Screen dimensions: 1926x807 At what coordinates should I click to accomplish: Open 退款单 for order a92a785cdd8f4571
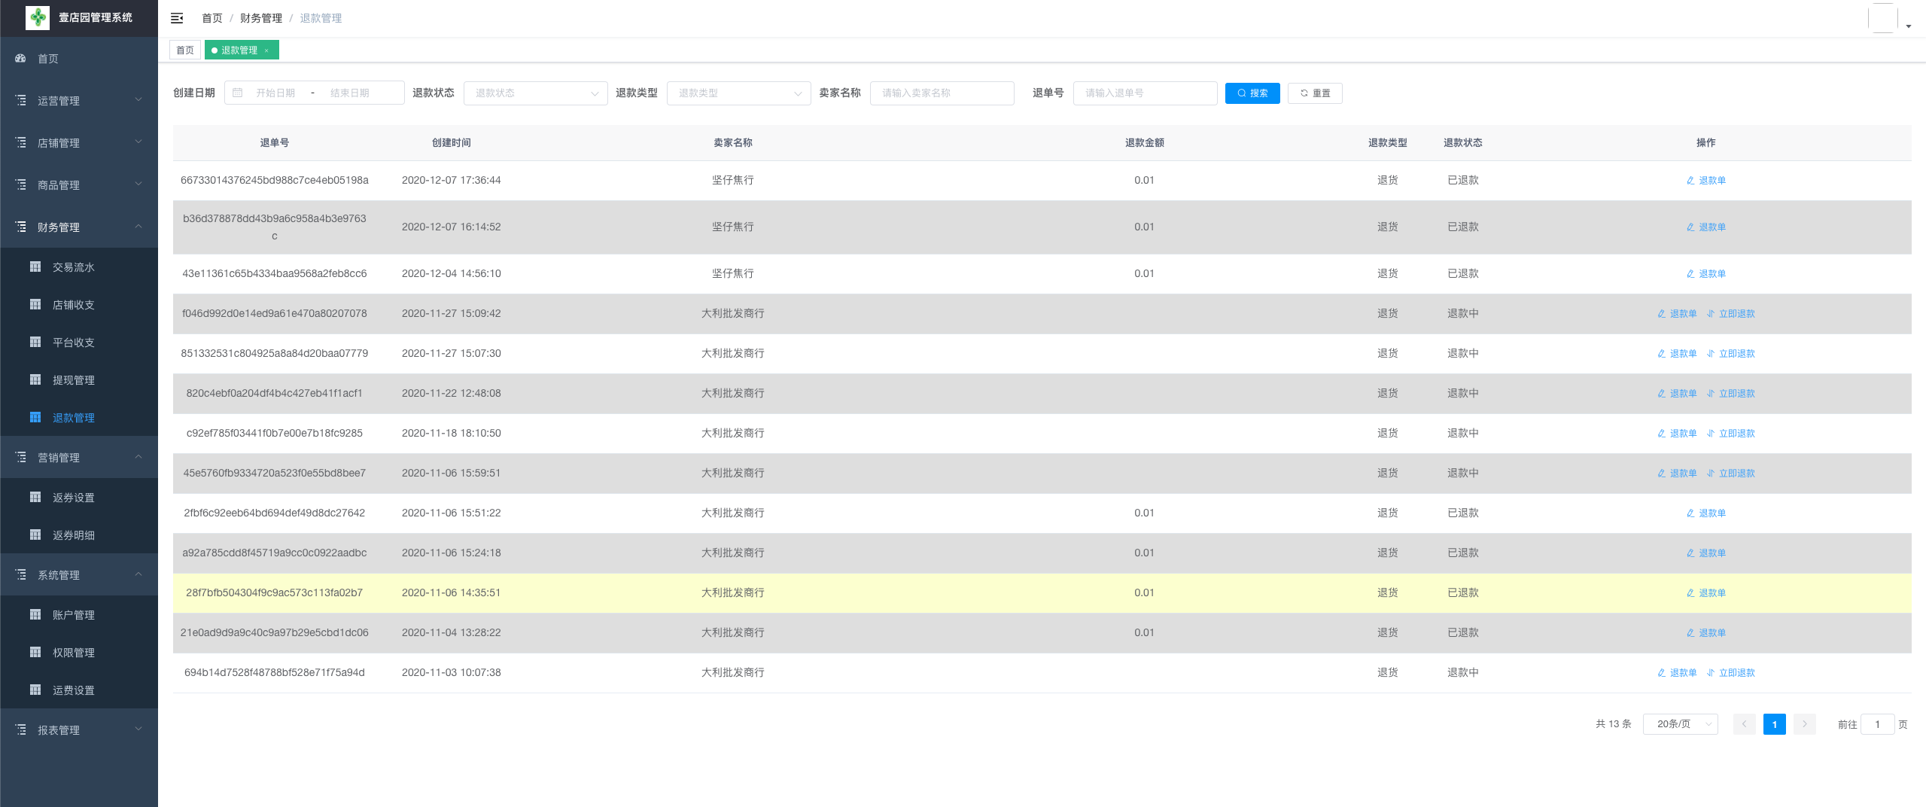[x=1706, y=553]
